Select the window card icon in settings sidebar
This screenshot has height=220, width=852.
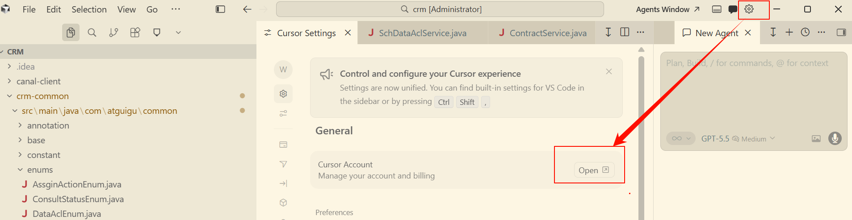tap(283, 145)
